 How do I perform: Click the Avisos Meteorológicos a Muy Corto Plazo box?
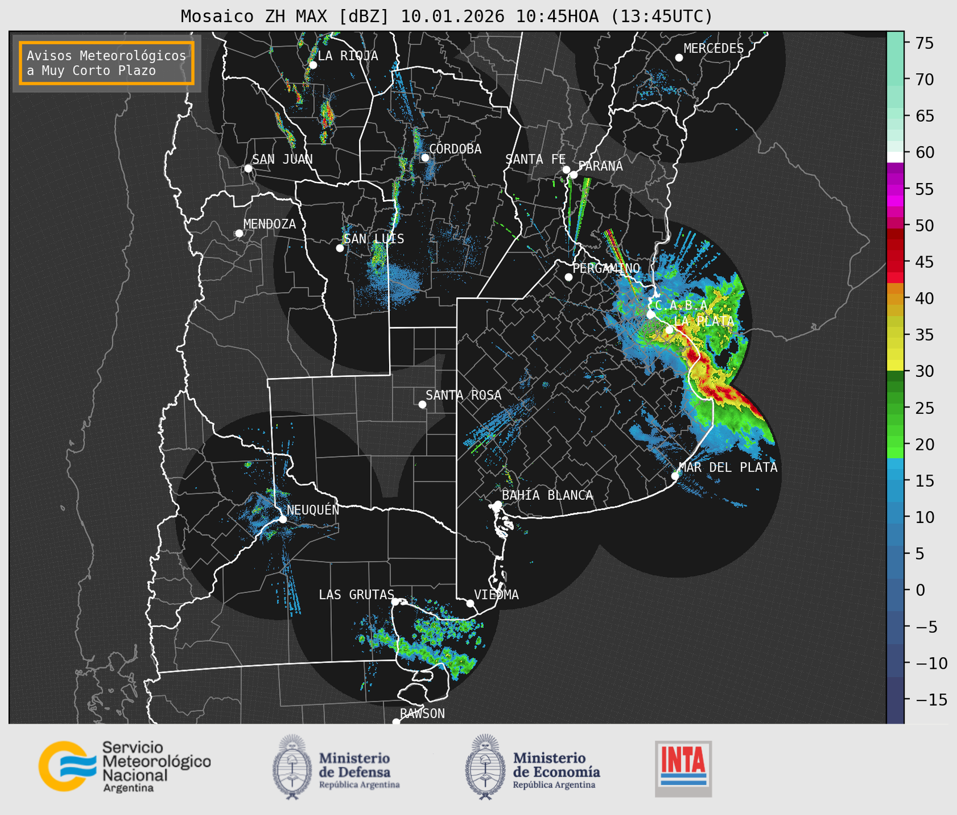[x=107, y=63]
